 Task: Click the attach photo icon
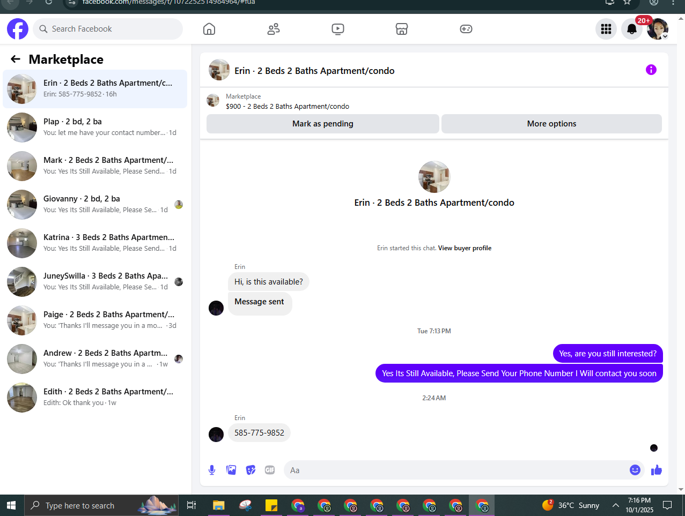[231, 470]
